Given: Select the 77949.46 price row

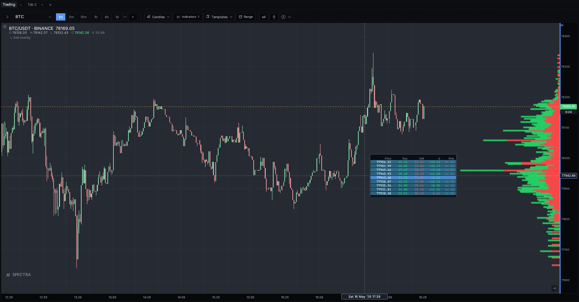Looking at the screenshot, I should tap(413, 170).
